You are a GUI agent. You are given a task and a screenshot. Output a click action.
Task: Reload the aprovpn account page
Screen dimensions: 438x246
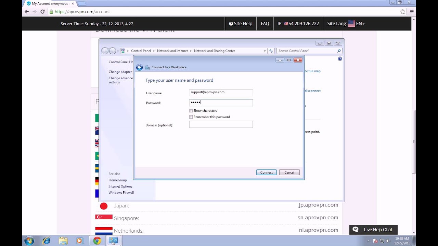coord(42,11)
